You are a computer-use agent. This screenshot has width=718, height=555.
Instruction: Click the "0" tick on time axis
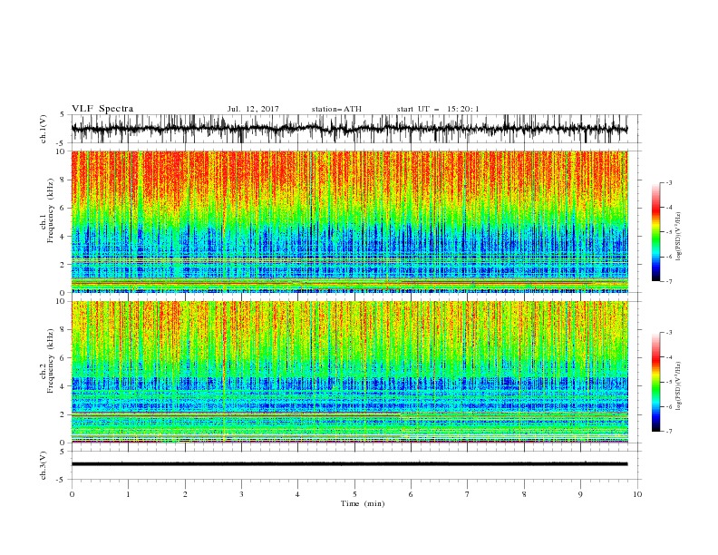[x=72, y=494]
